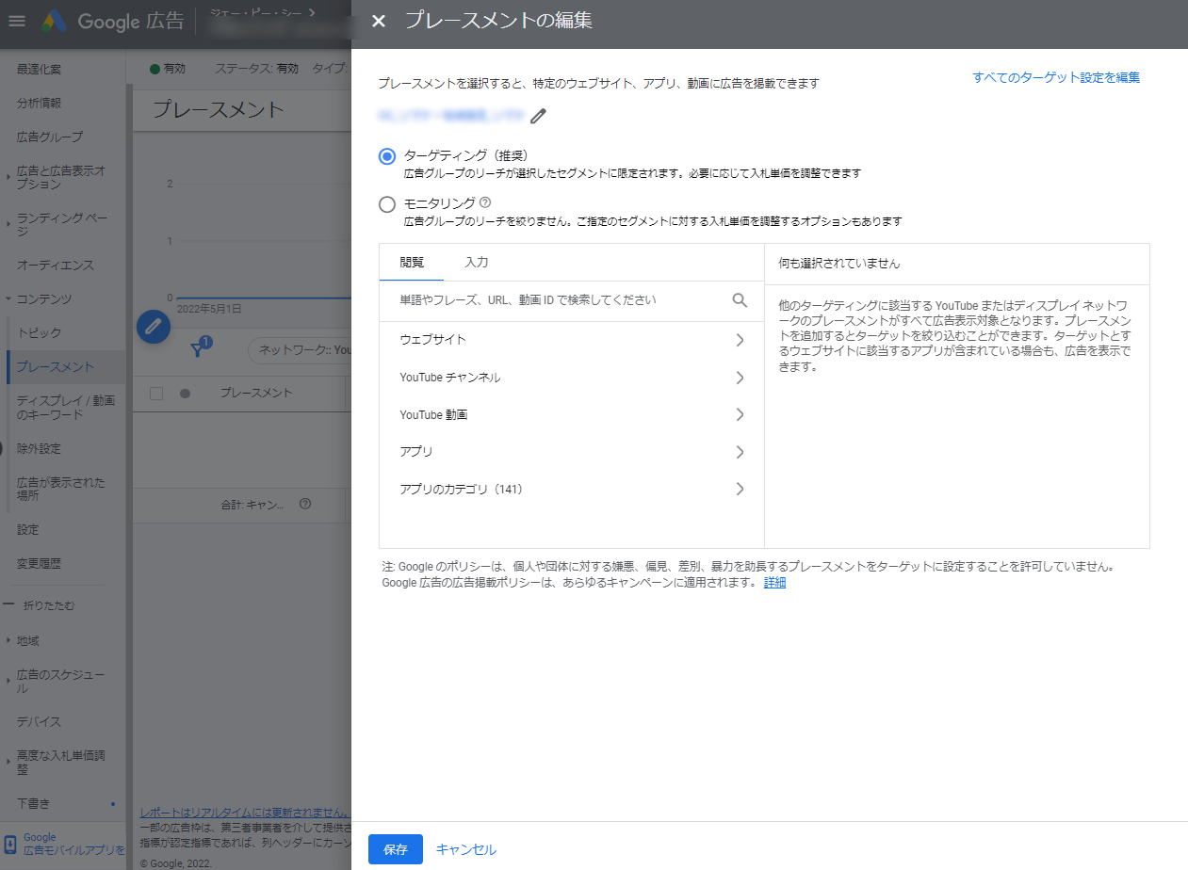Expand the ウェブサイト category
The image size is (1188, 870).
[x=572, y=340]
